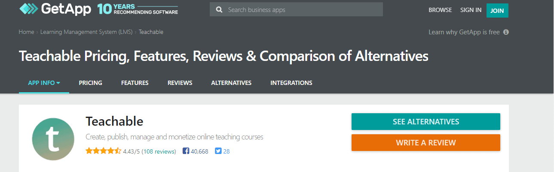This screenshot has height=172, width=554.
Task: Click the Teachable round logo
Action: [x=54, y=139]
